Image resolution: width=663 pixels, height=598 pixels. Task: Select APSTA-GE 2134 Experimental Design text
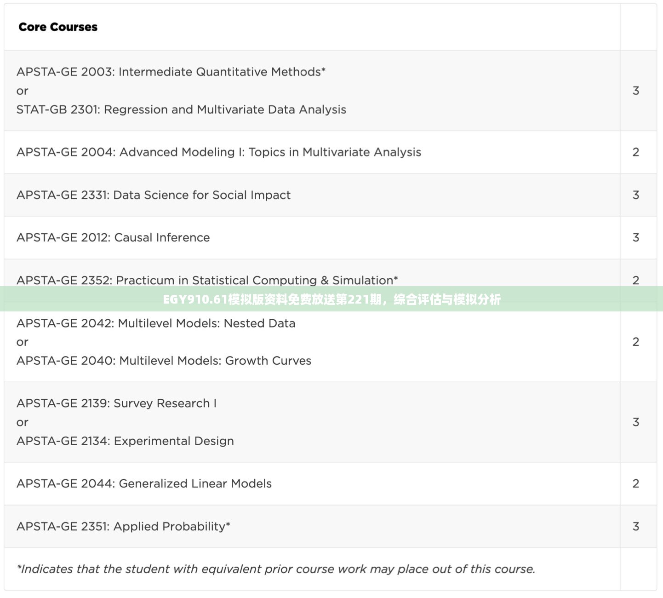coord(125,441)
